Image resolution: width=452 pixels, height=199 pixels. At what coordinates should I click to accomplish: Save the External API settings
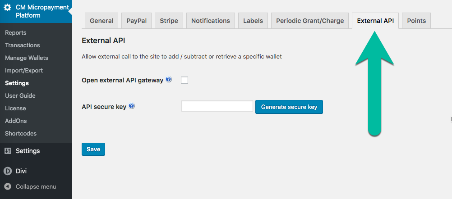tap(93, 149)
